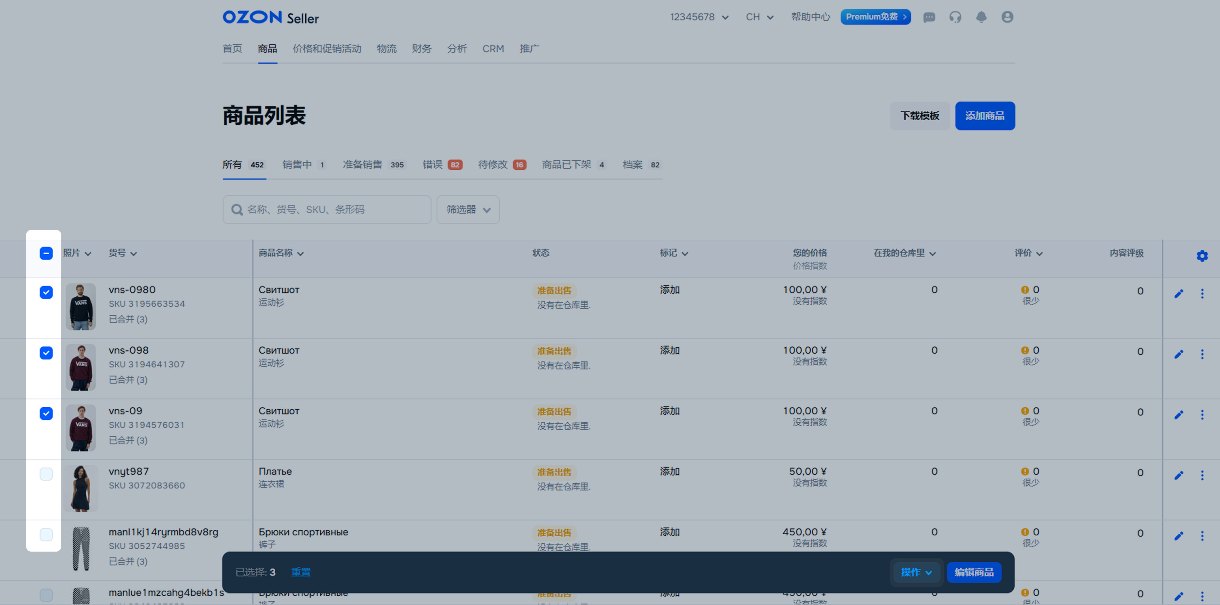Expand the 筛选器 filter dropdown

(468, 210)
